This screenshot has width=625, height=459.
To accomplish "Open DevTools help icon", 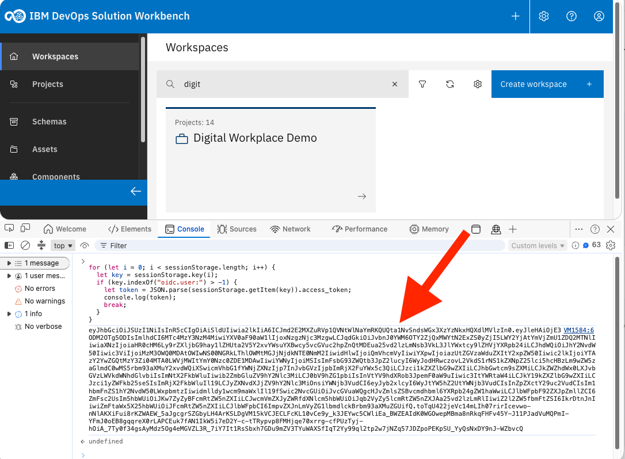I will (594, 229).
